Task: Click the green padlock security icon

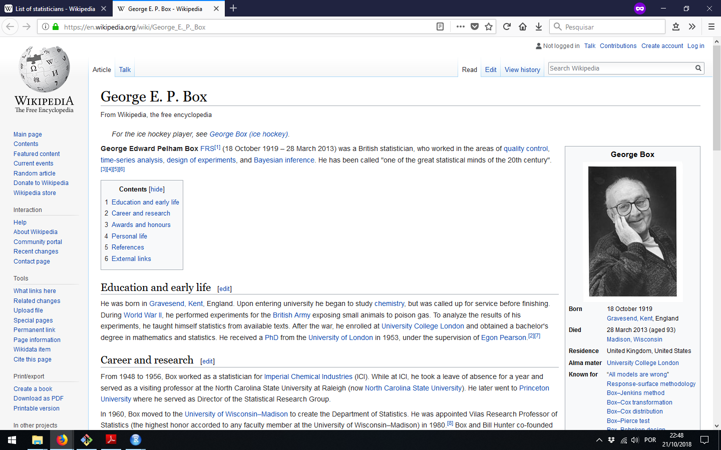Action: 56,26
